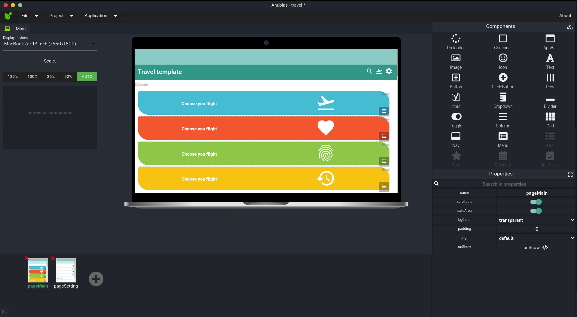Pick the AppBar component
This screenshot has height=317, width=577.
click(x=550, y=39)
